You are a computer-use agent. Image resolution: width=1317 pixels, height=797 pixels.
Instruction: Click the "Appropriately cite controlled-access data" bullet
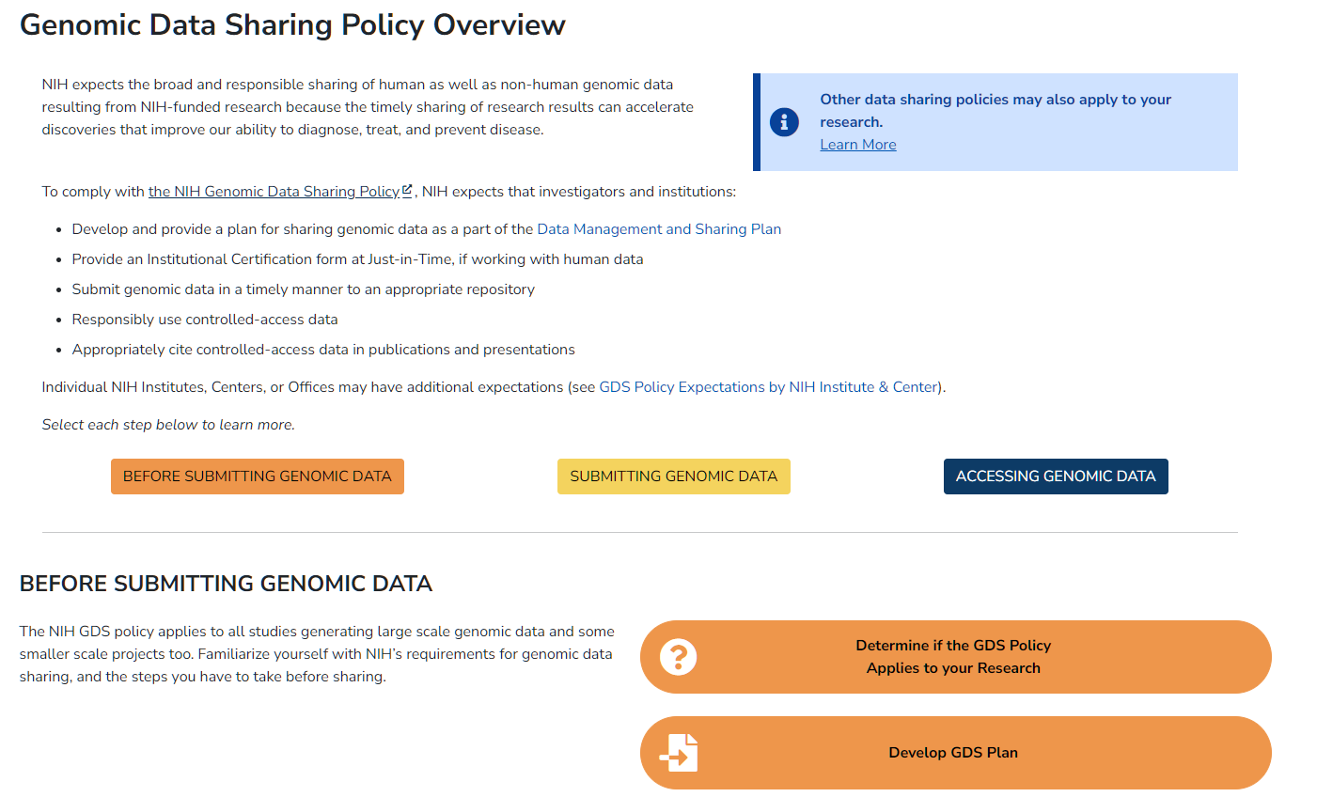[323, 350]
